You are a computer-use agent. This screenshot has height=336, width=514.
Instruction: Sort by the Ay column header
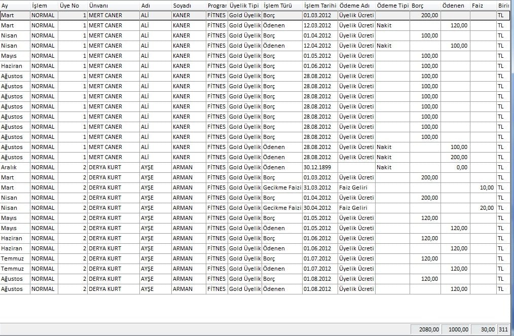point(15,5)
